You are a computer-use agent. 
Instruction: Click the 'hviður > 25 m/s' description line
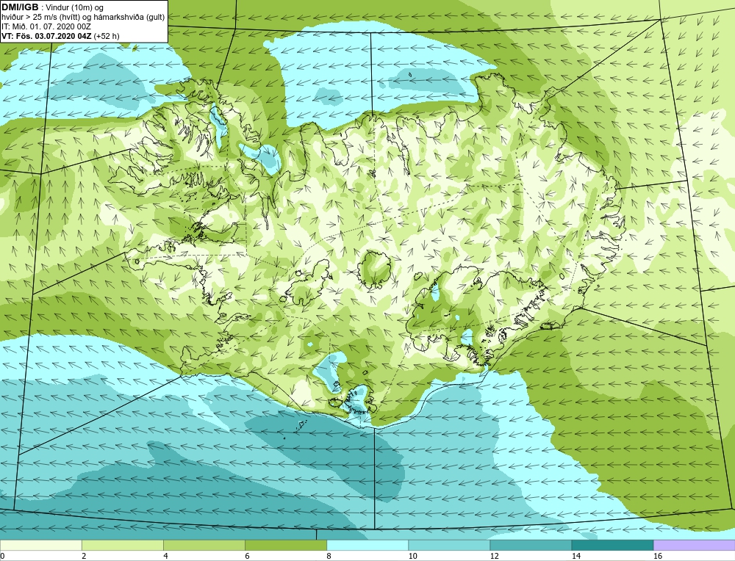coord(83,18)
